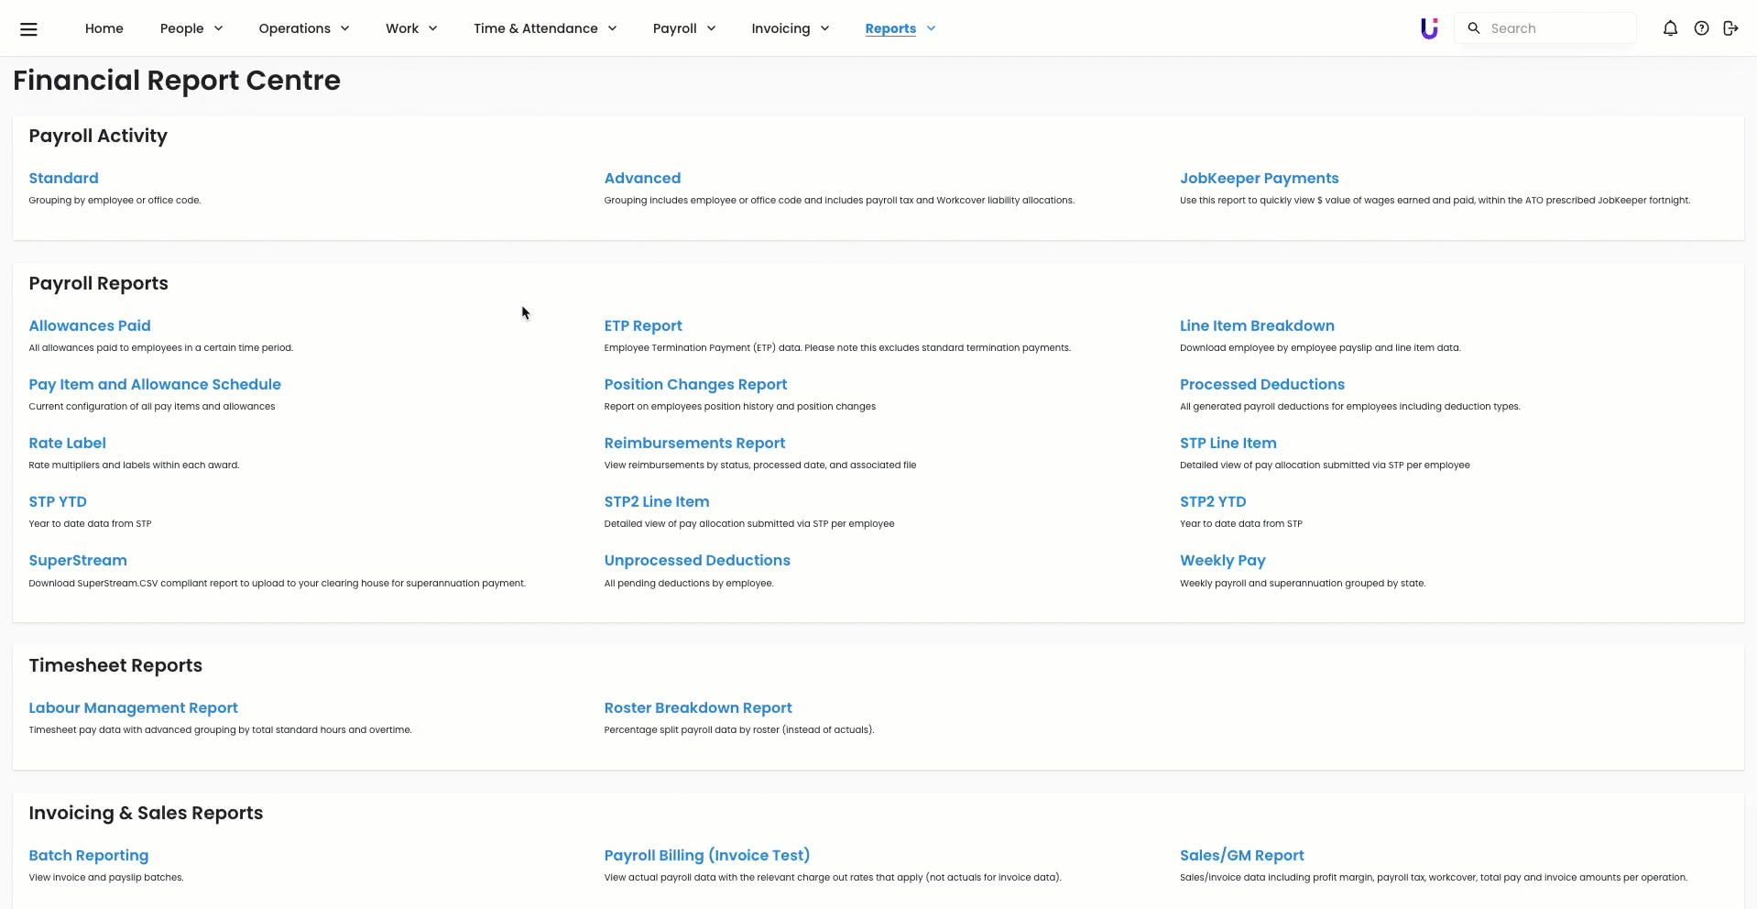Click the purple U brand logo
This screenshot has width=1757, height=909.
click(x=1428, y=28)
